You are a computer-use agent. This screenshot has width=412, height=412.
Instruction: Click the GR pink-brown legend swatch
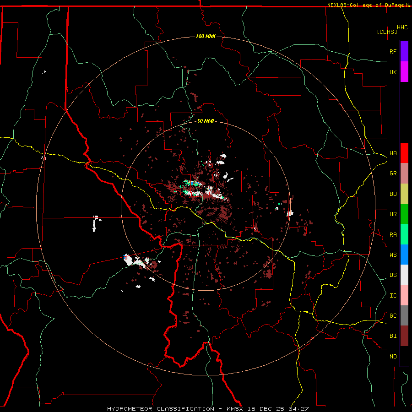[404, 173]
